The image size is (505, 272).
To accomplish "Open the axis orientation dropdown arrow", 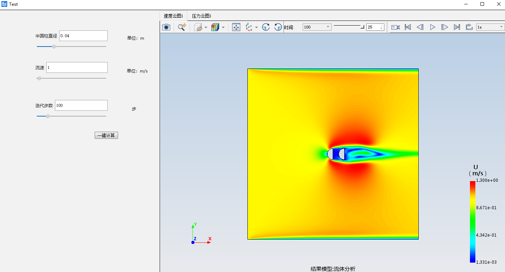I will tap(256, 27).
